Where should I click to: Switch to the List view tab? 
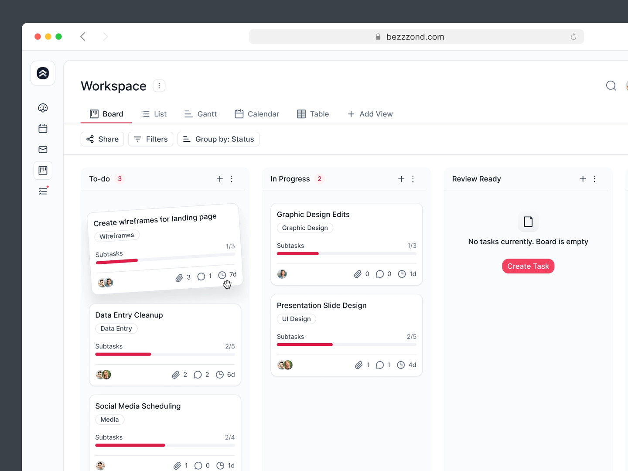coord(154,114)
